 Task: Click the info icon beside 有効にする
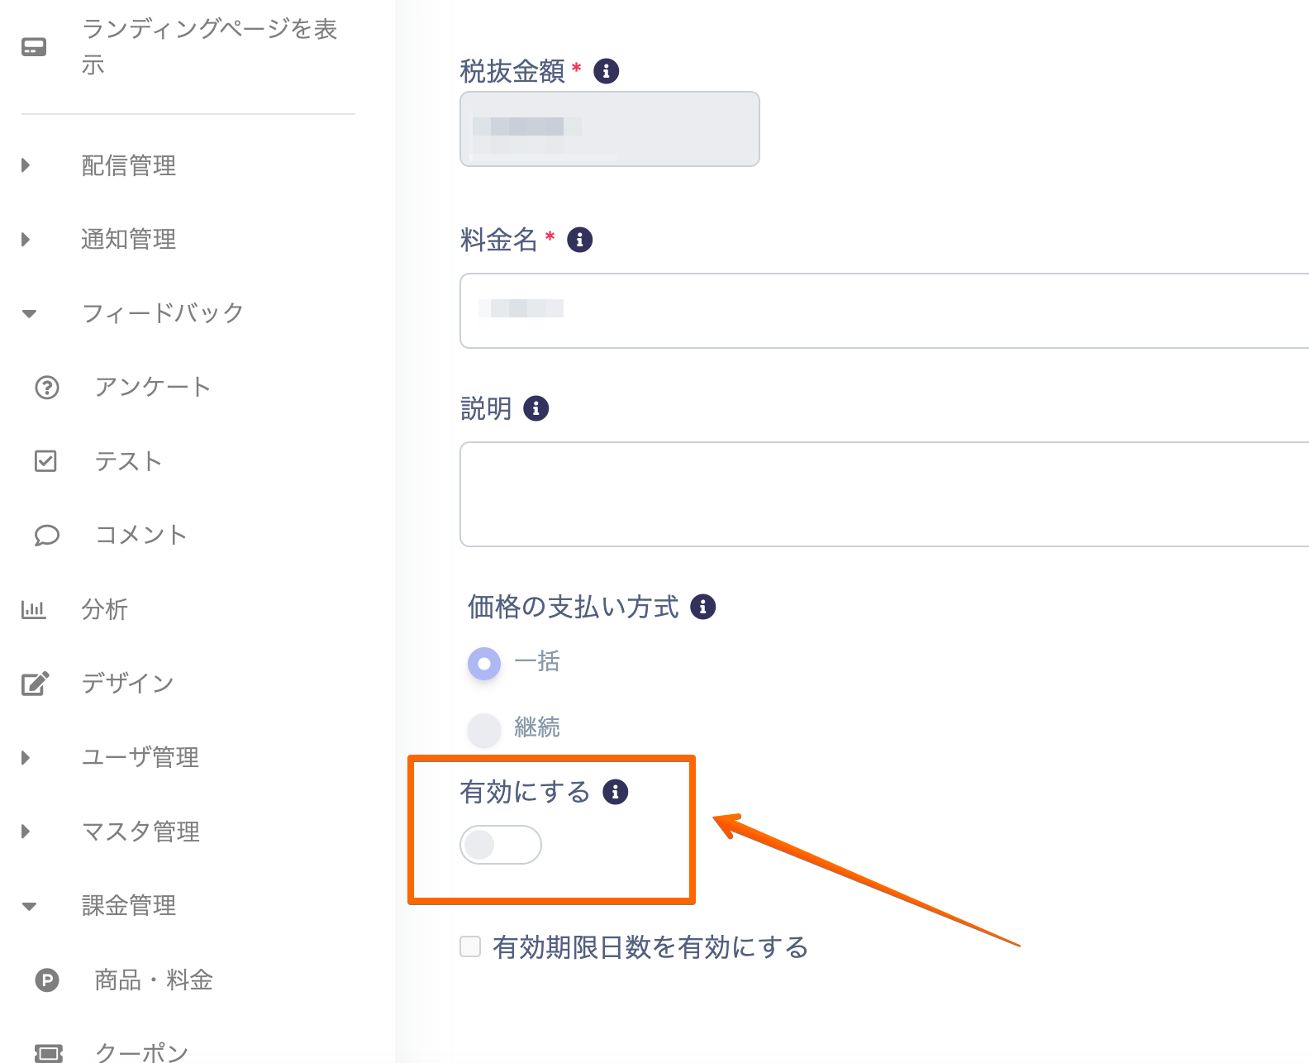[x=615, y=792]
